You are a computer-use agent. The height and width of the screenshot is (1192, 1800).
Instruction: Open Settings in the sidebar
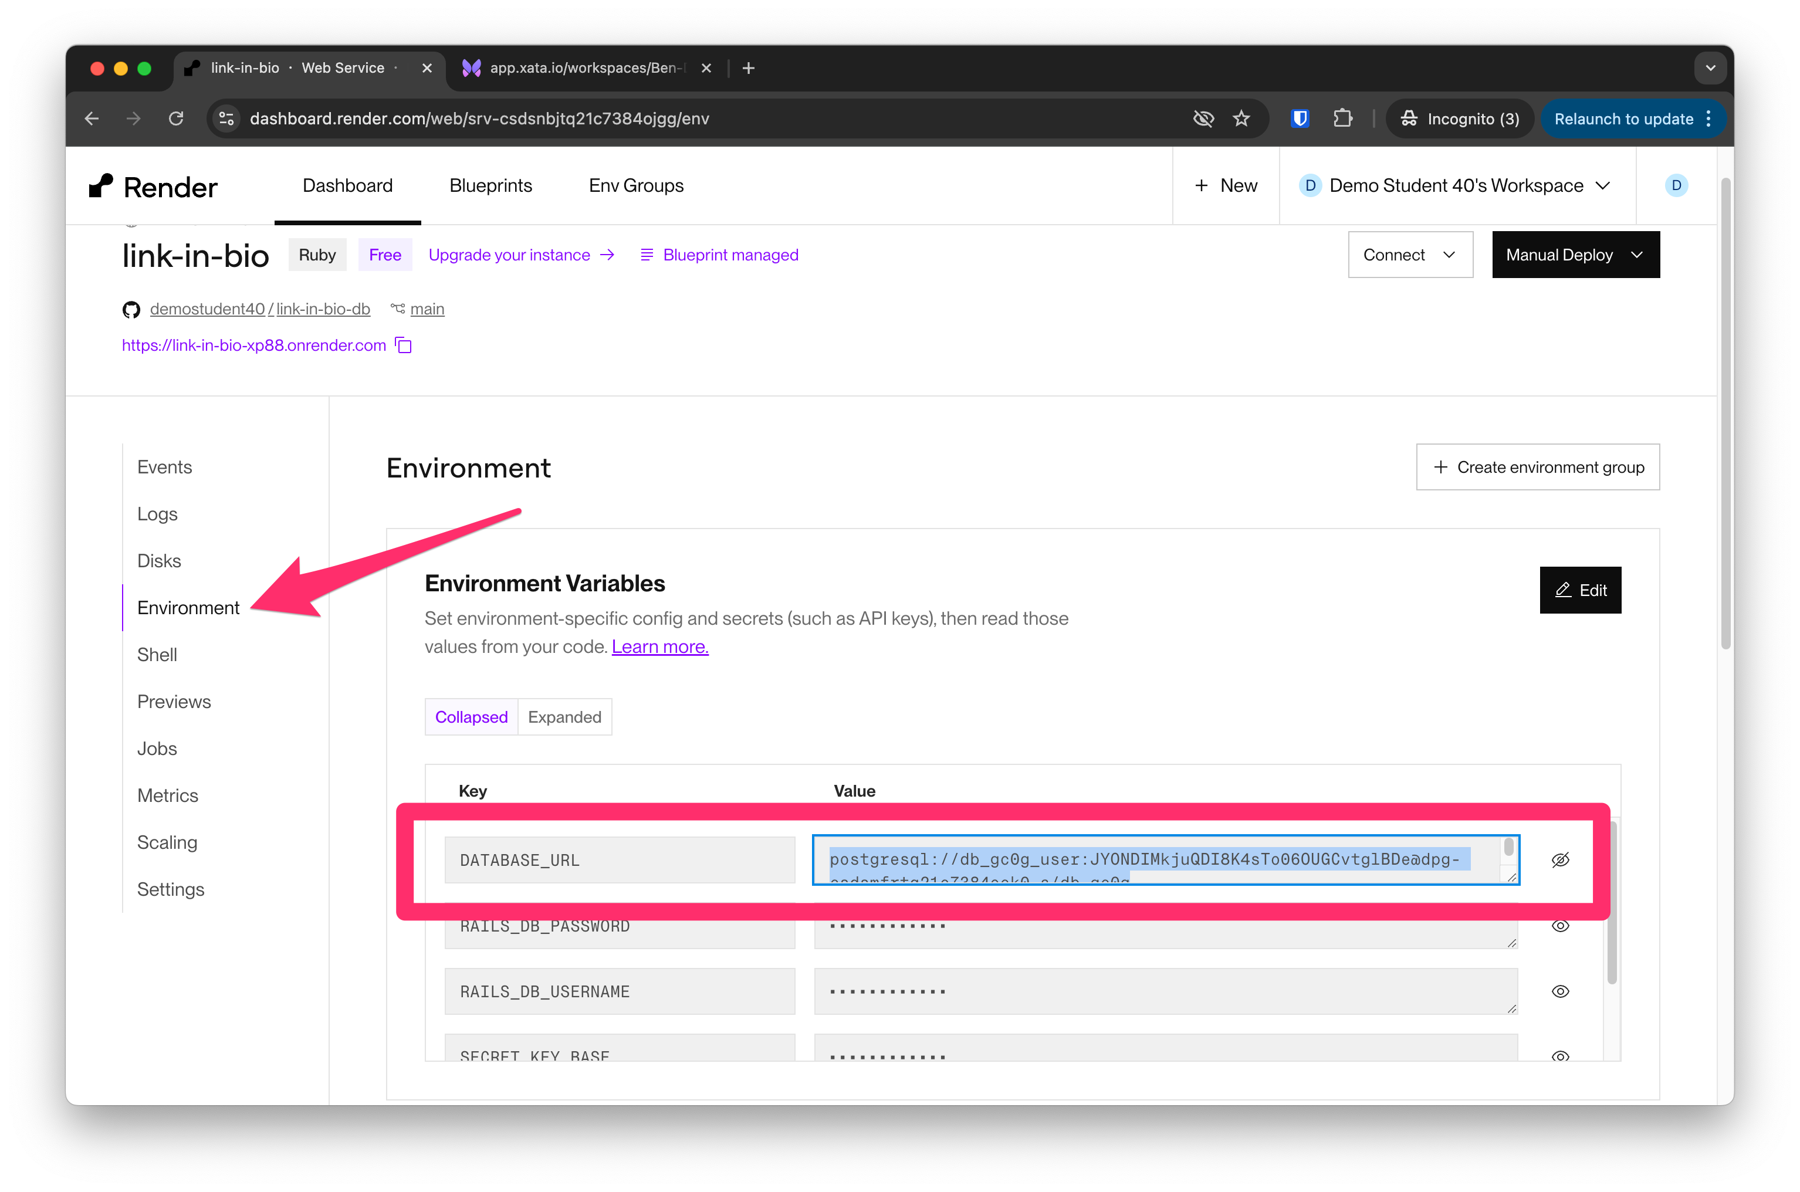tap(170, 889)
